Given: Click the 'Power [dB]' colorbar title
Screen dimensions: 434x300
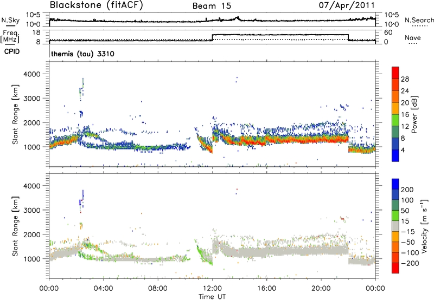Looking at the screenshot, I should 414,114.
